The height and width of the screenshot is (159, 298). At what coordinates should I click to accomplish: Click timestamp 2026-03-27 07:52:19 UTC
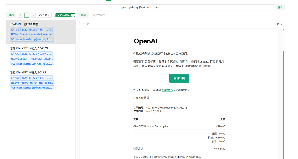(x=36, y=54)
